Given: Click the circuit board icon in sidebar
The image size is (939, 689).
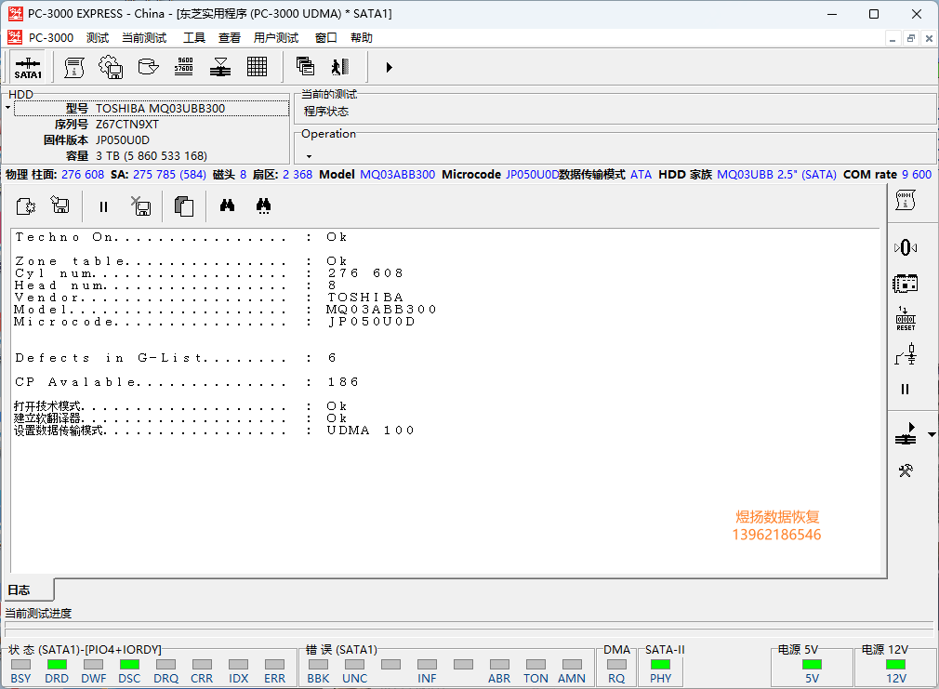Looking at the screenshot, I should (906, 284).
